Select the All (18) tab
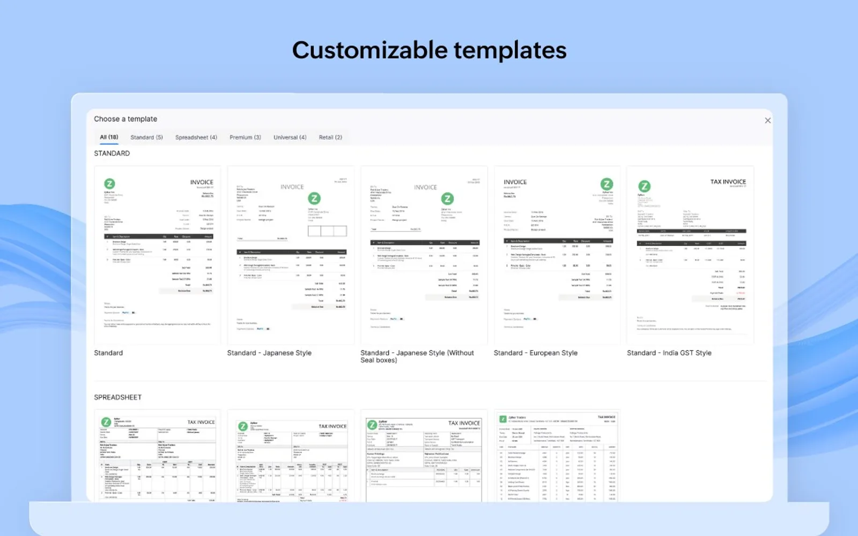The width and height of the screenshot is (858, 536). point(109,137)
